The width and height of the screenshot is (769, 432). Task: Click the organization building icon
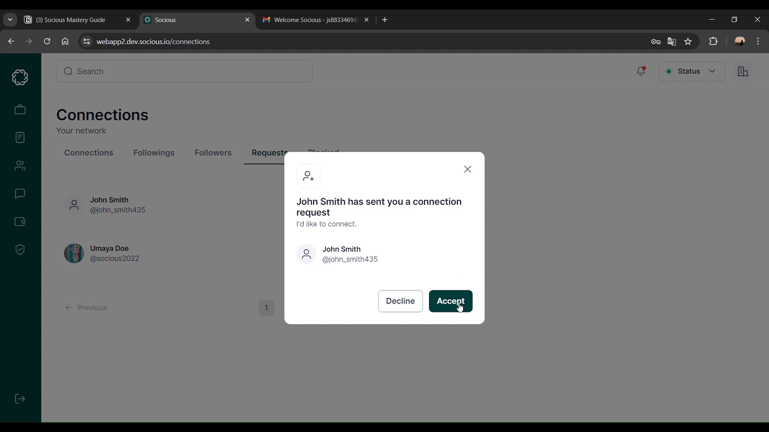point(743,72)
